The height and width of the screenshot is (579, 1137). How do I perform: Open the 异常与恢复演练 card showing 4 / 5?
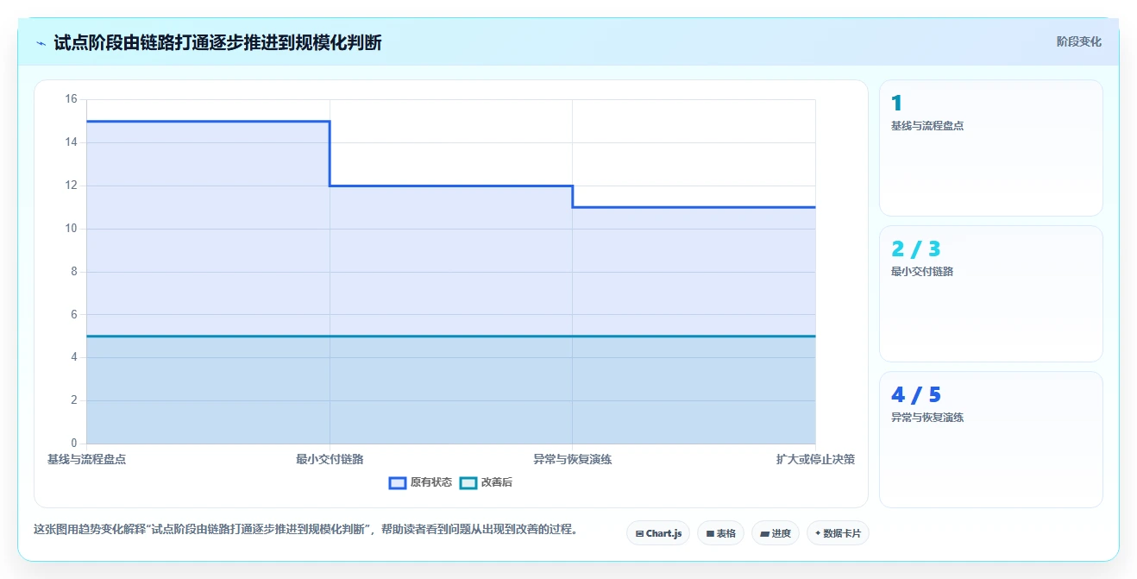[991, 440]
